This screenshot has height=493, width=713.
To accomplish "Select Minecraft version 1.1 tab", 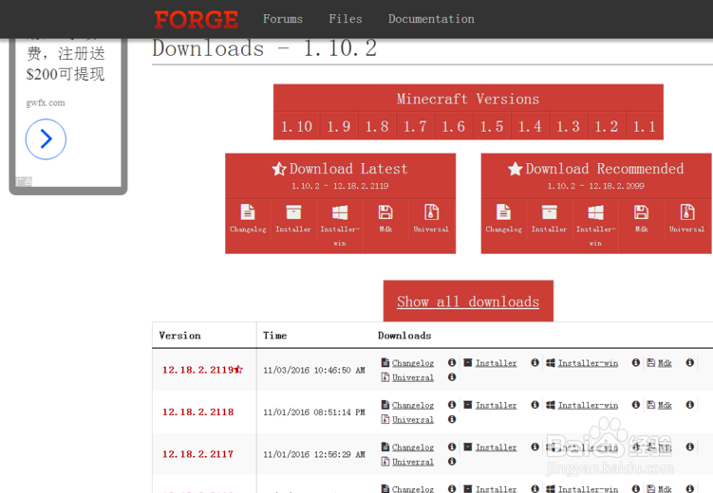I will point(645,126).
